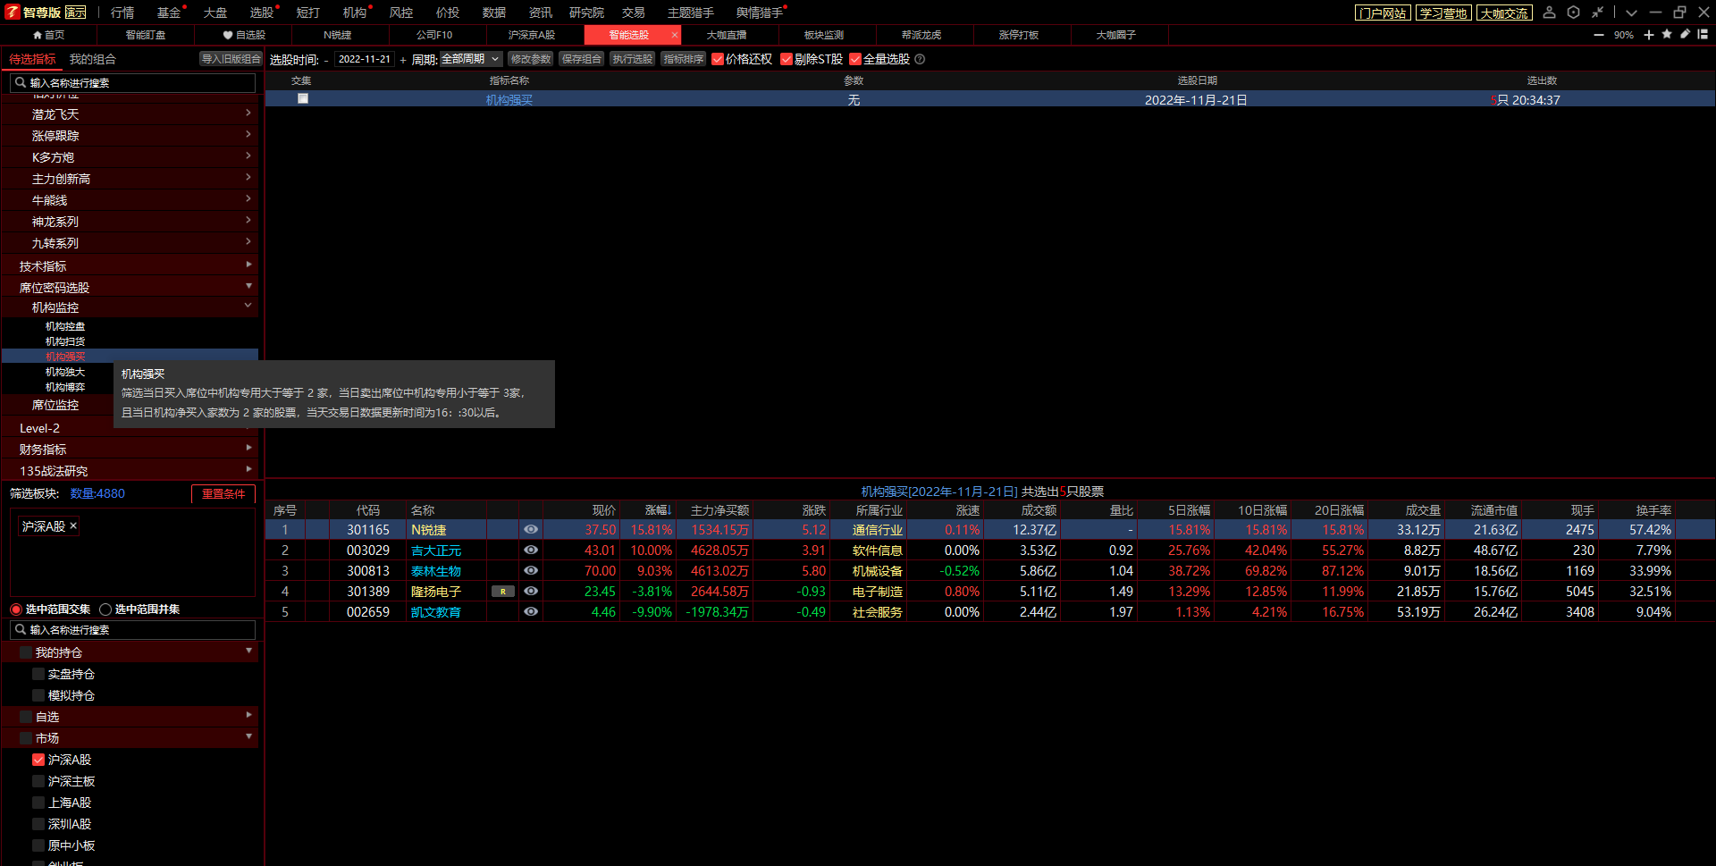Click the 智尊版 app logo
Screen dimensions: 1716x866
click(x=13, y=12)
